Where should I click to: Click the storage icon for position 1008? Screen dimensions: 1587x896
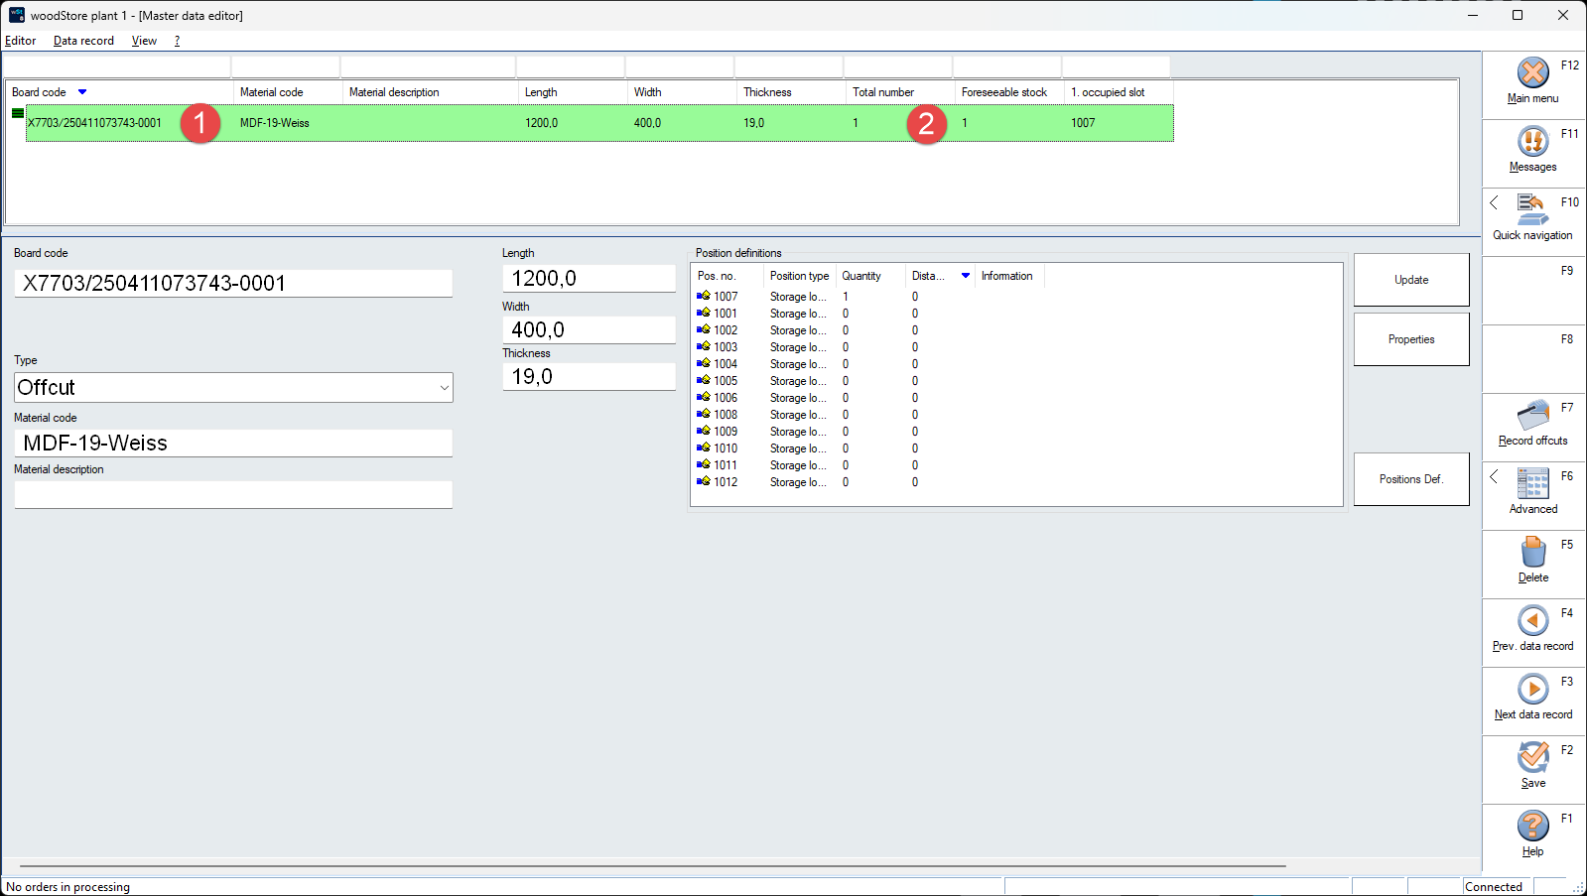click(x=704, y=414)
